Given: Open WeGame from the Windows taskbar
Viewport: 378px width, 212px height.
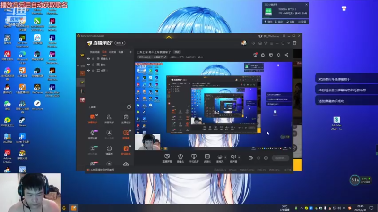Looking at the screenshot, I should coord(64,208).
